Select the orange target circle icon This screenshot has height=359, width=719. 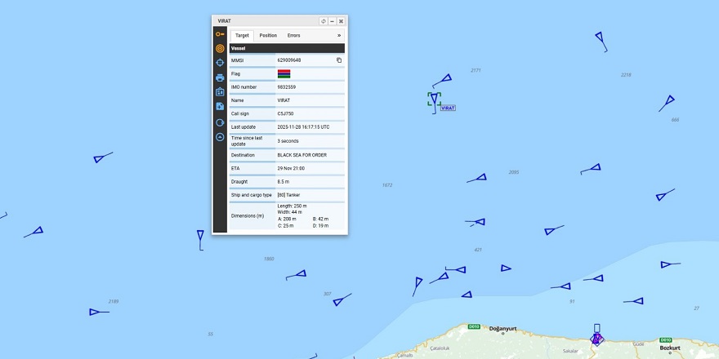[220, 48]
